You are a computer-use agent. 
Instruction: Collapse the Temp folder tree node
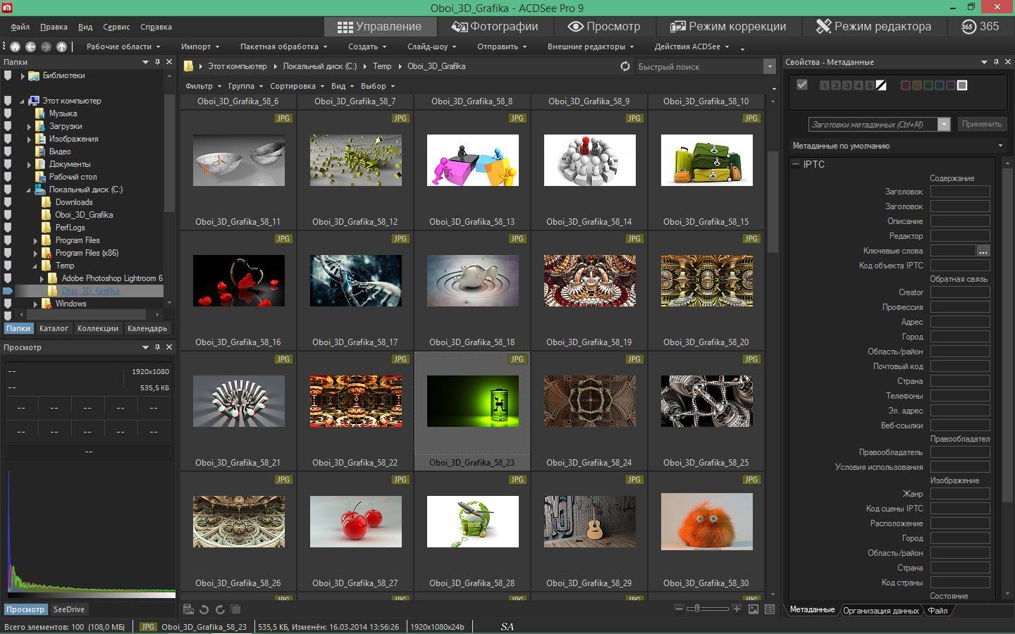pyautogui.click(x=35, y=266)
